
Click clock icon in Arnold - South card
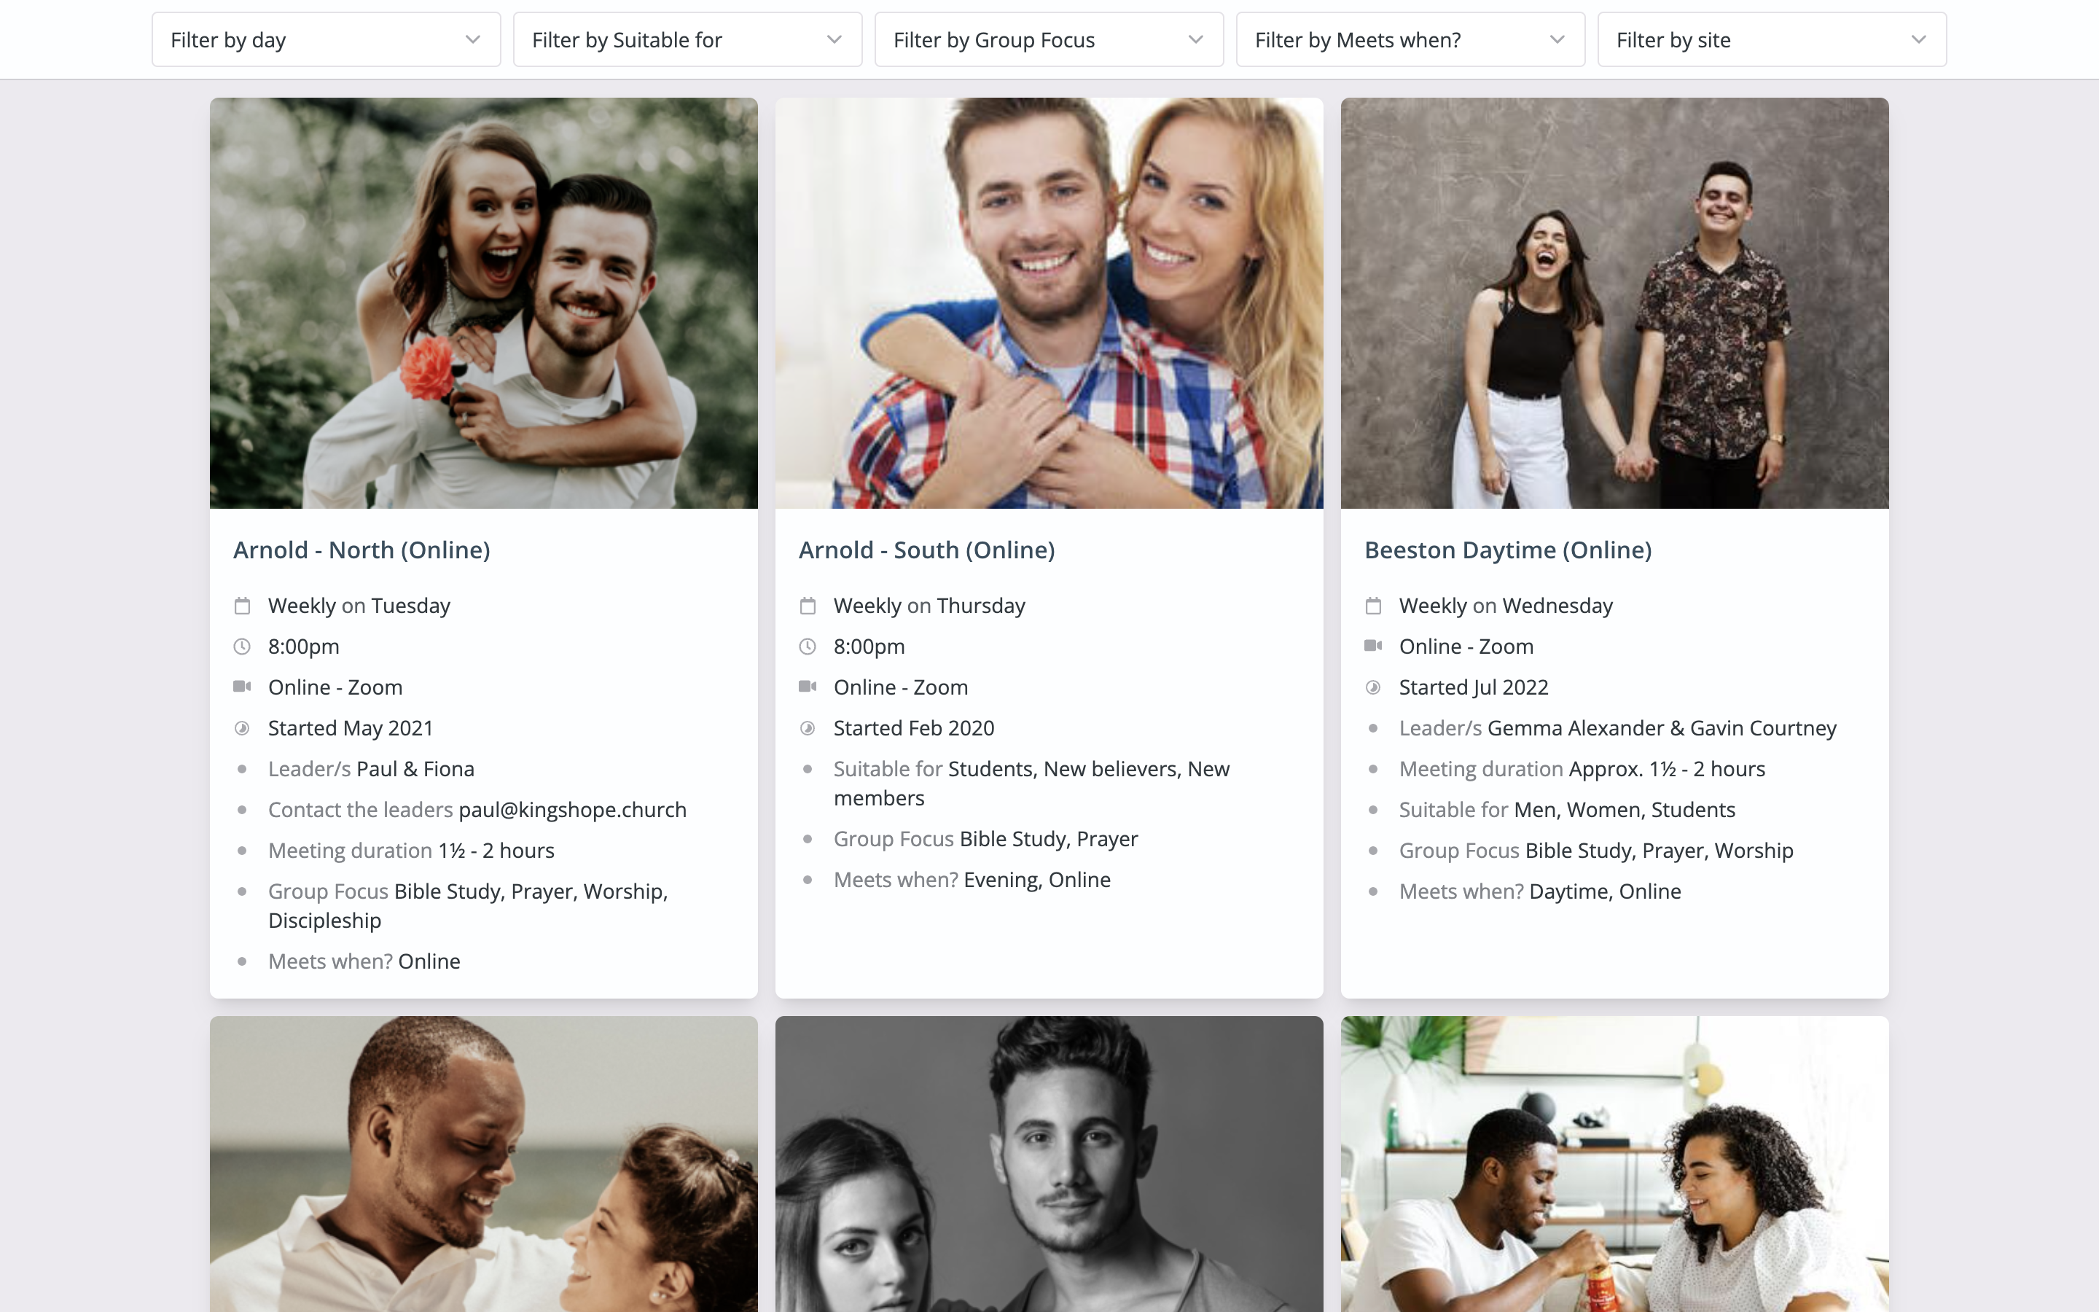coord(808,647)
